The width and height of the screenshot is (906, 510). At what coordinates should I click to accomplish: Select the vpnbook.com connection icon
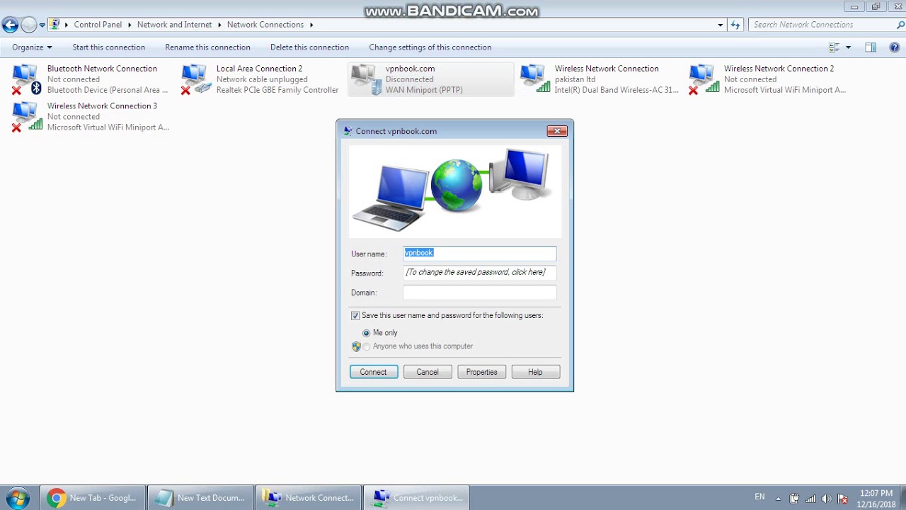tap(365, 79)
